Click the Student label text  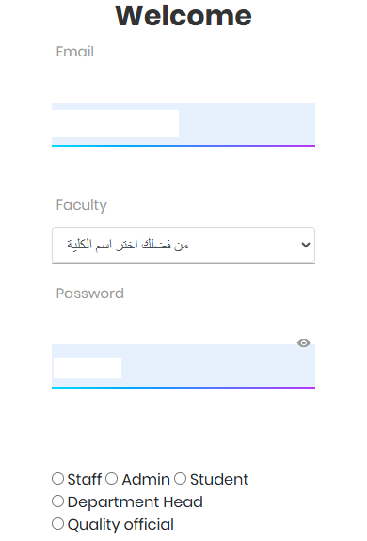tap(219, 479)
